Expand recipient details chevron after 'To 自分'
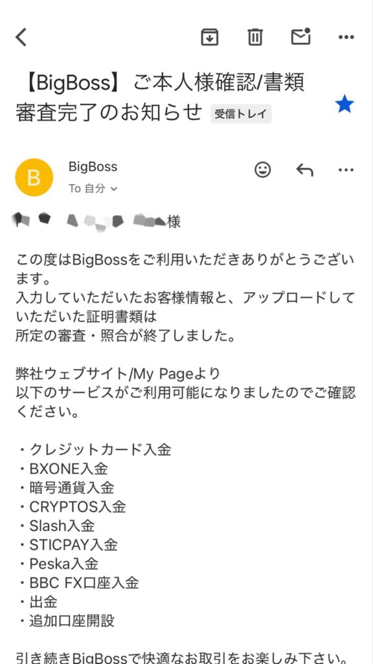Image resolution: width=373 pixels, height=664 pixels. click(x=113, y=189)
